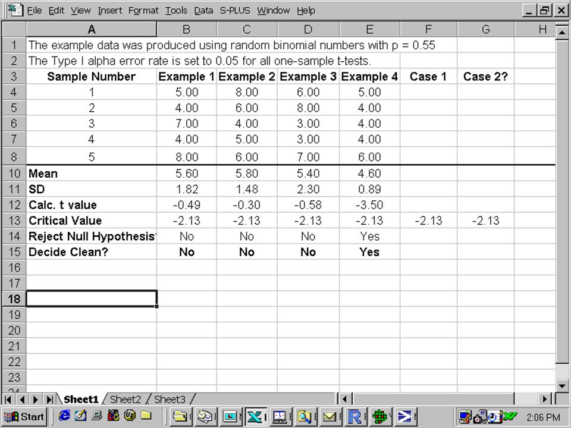
Task: Select column A header
Action: [92, 29]
